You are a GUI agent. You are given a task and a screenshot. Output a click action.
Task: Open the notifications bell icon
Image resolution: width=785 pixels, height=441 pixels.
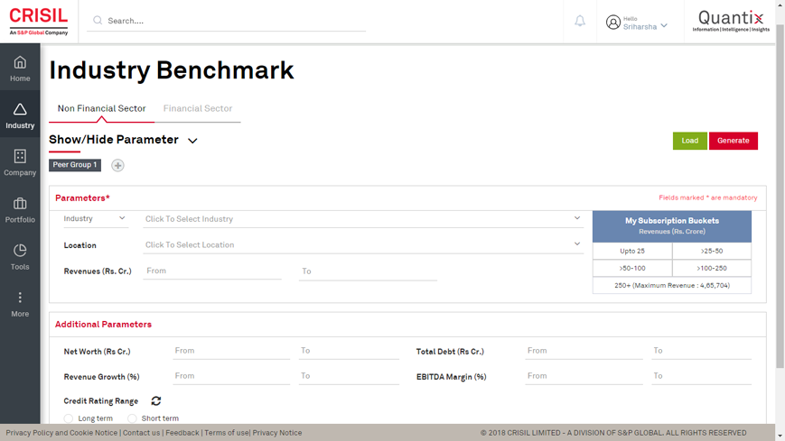(x=580, y=21)
